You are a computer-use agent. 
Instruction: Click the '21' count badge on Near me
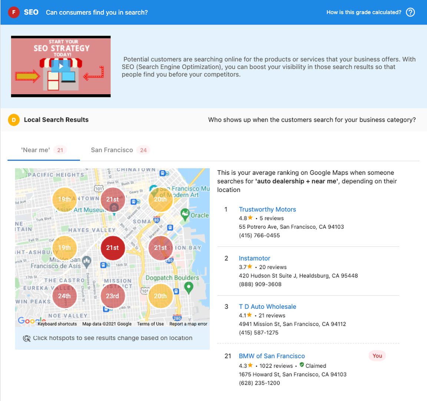click(x=60, y=150)
